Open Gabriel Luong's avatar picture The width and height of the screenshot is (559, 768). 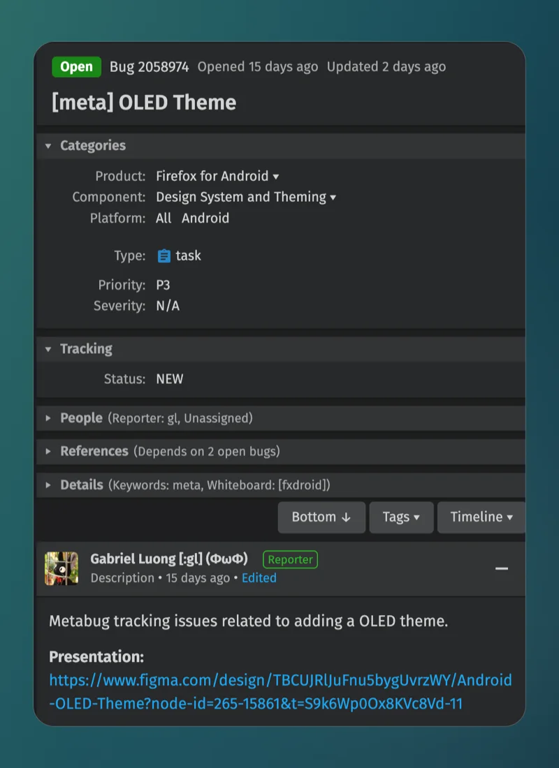pyautogui.click(x=61, y=568)
